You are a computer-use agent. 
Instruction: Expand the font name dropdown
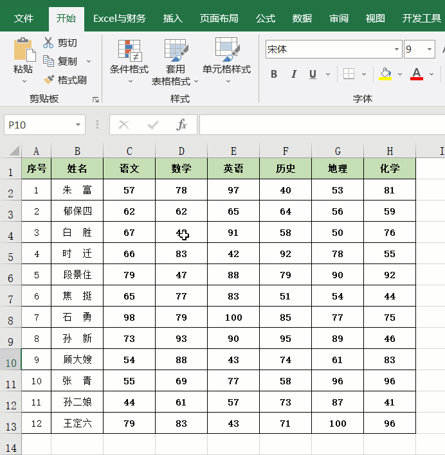coord(397,49)
